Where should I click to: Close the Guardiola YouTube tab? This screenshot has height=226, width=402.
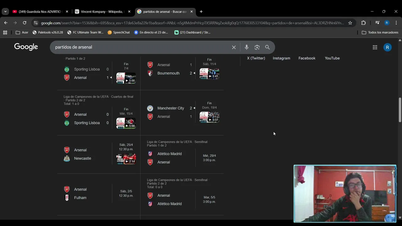(67, 12)
